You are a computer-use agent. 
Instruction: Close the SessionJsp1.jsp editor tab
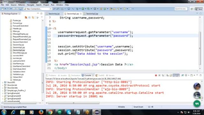[x=81, y=14]
